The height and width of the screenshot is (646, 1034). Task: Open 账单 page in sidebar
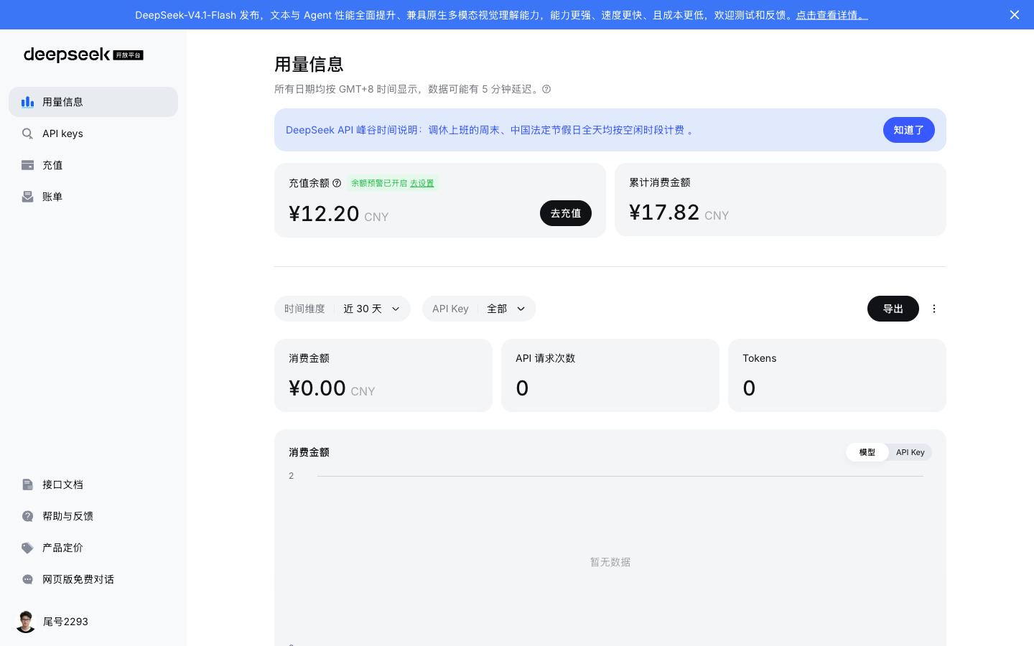pyautogui.click(x=93, y=197)
